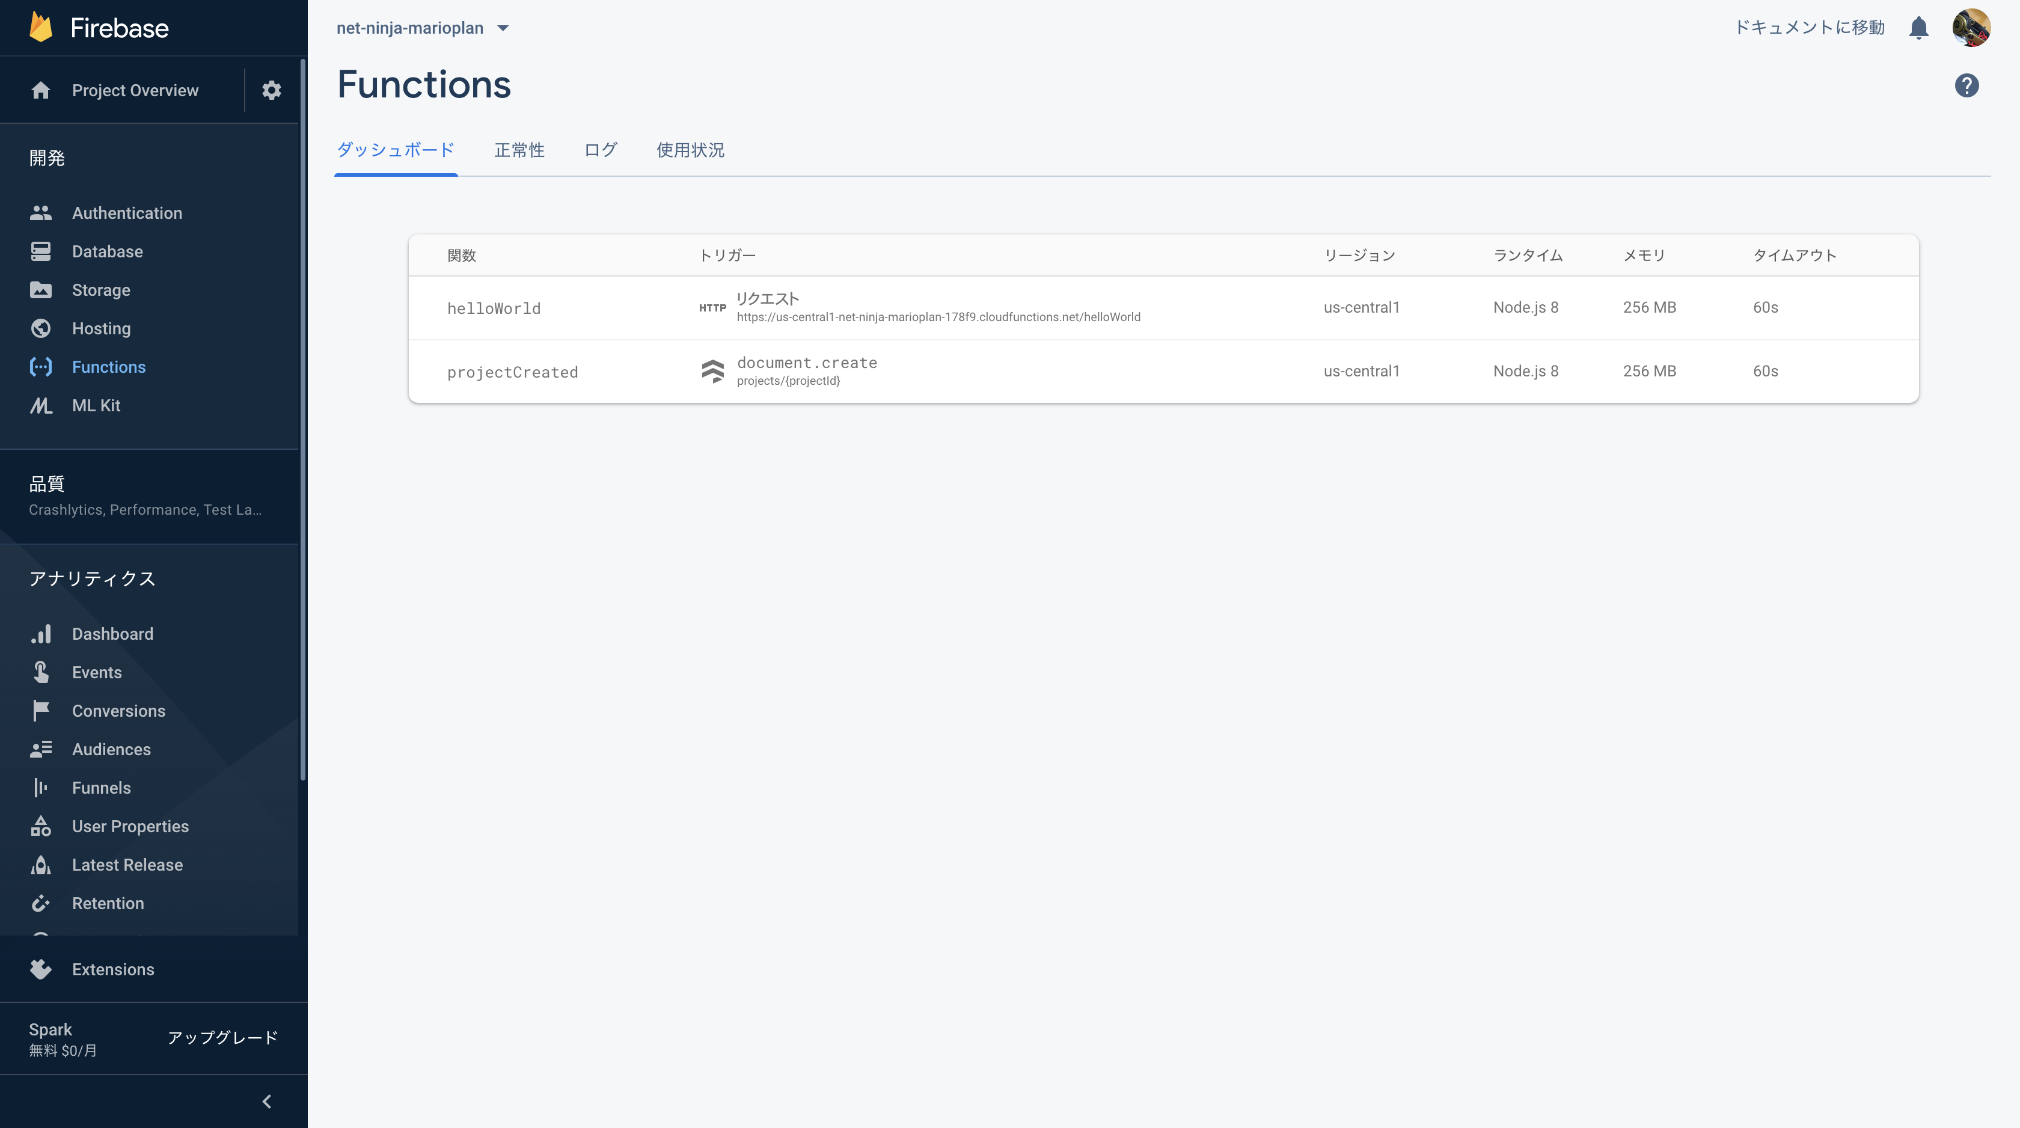
Task: Click the トリガー column header
Action: click(727, 255)
